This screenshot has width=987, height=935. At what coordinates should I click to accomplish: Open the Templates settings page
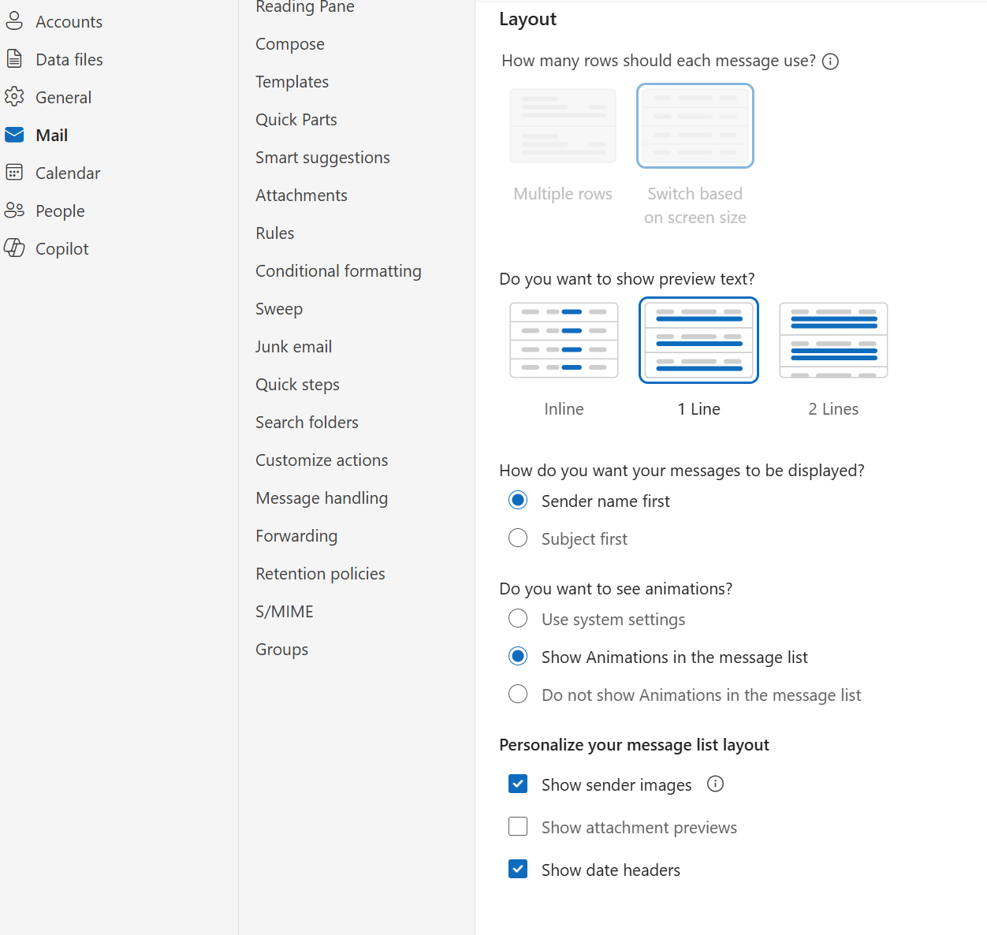pos(292,82)
